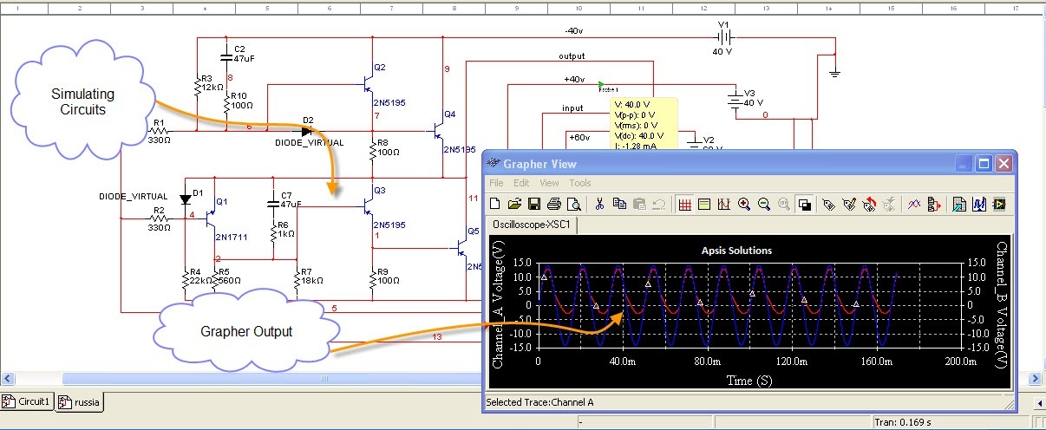Viewport: 1046px width, 430px height.
Task: Select battery V3 40 V in schematic
Action: (736, 100)
